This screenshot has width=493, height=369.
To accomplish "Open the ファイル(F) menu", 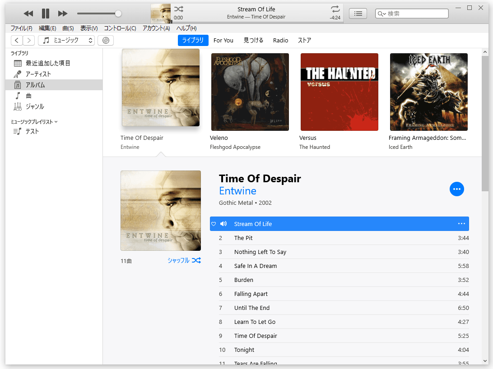I will (x=21, y=28).
